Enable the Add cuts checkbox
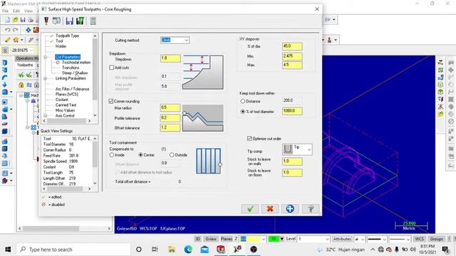Screen dimensions: 456x256 point(112,68)
